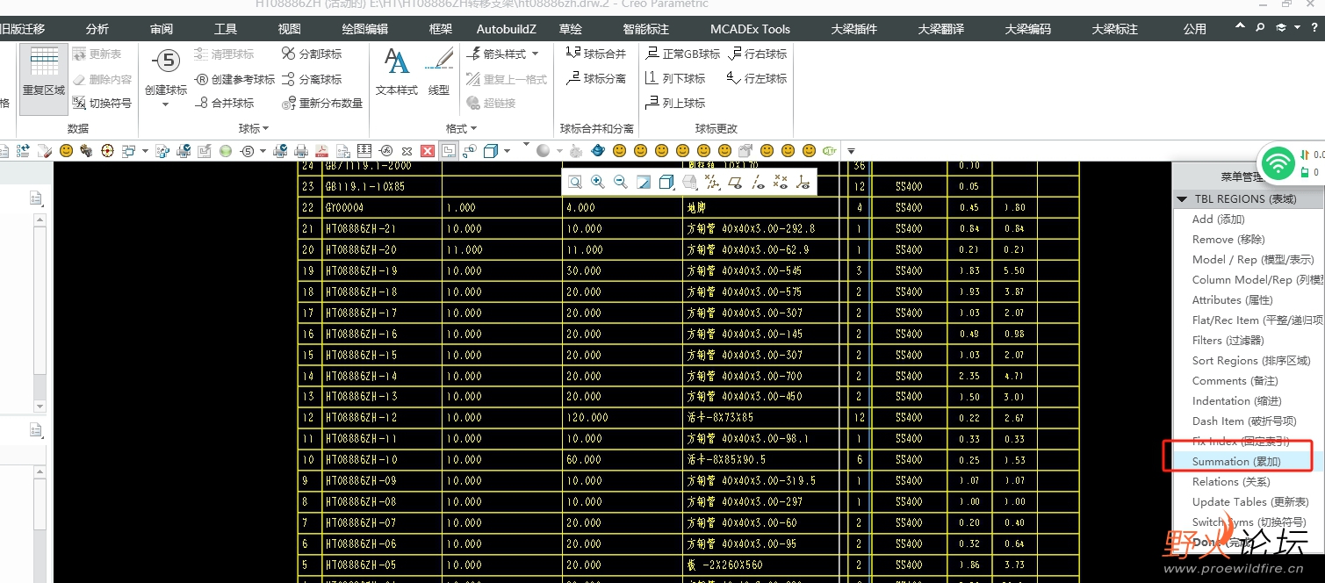Click the zoom out magnifier icon
The height and width of the screenshot is (583, 1325).
(x=621, y=182)
